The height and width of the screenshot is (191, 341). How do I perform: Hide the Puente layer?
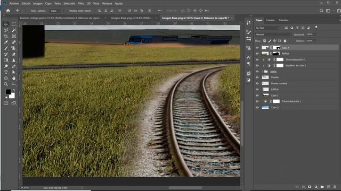tap(257, 77)
